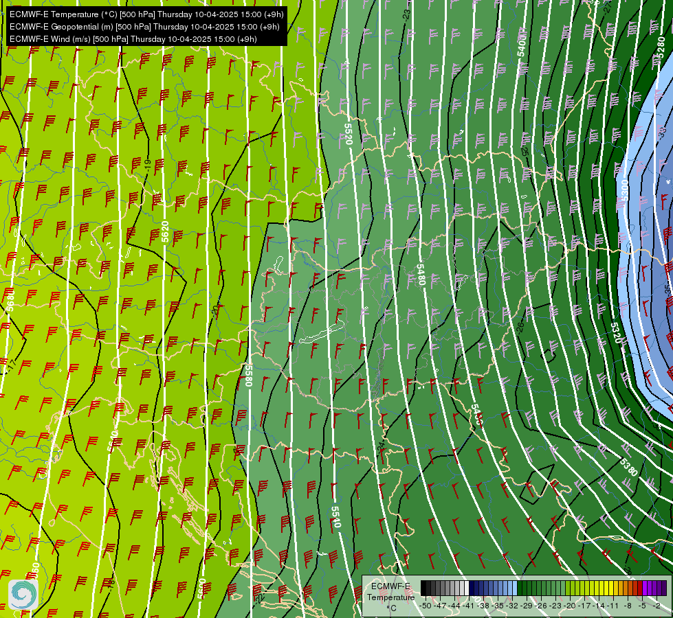Click the 5520 geopotential contour label

(x=348, y=134)
